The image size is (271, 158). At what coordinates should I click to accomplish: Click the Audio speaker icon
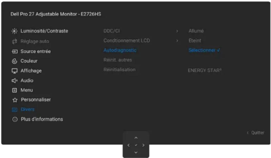coord(14,81)
